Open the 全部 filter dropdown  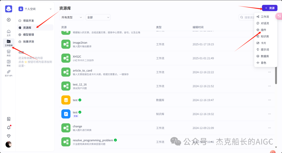[98, 17]
